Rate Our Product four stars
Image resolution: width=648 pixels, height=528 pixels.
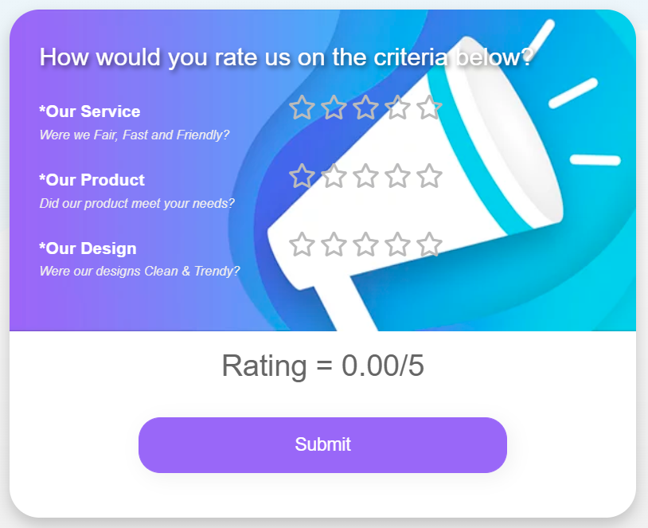tap(397, 176)
